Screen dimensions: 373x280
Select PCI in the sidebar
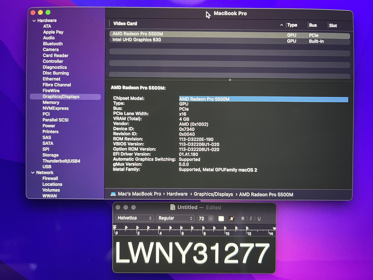coord(46,114)
